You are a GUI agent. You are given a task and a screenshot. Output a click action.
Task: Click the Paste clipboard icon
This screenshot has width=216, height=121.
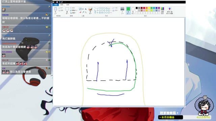click(55, 9)
